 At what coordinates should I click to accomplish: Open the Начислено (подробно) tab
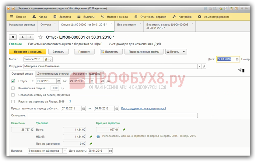(x=87, y=74)
